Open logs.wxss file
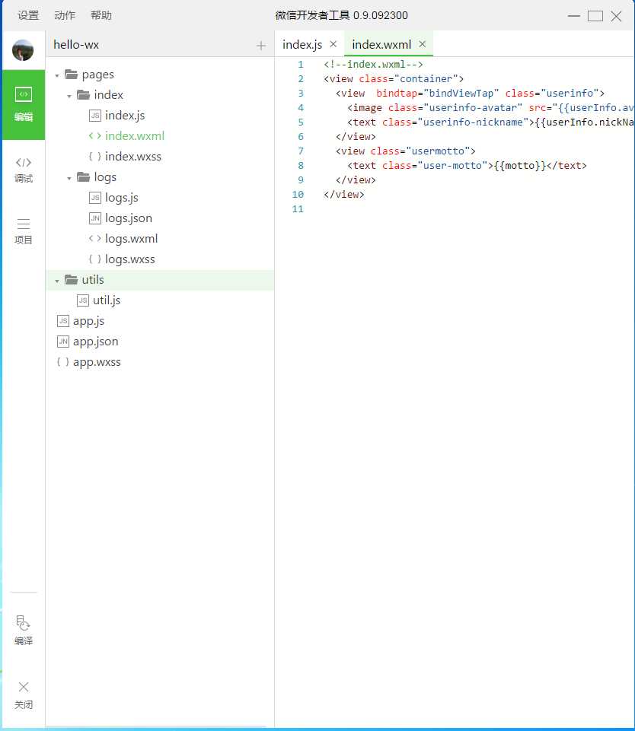Screen dimensions: 635x731 (130, 259)
